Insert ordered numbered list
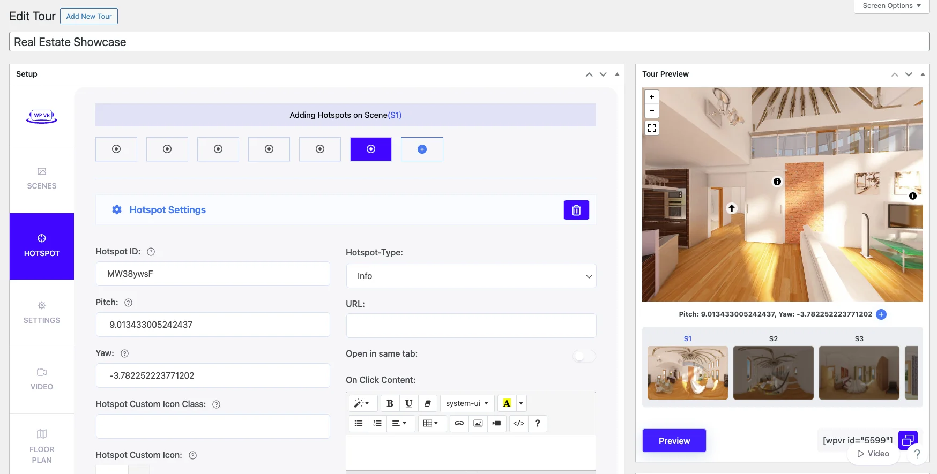This screenshot has width=937, height=474. coord(377,423)
